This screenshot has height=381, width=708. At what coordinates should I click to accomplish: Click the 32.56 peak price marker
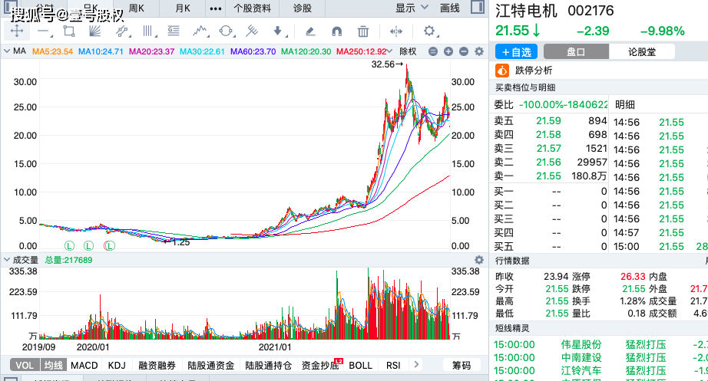click(387, 65)
